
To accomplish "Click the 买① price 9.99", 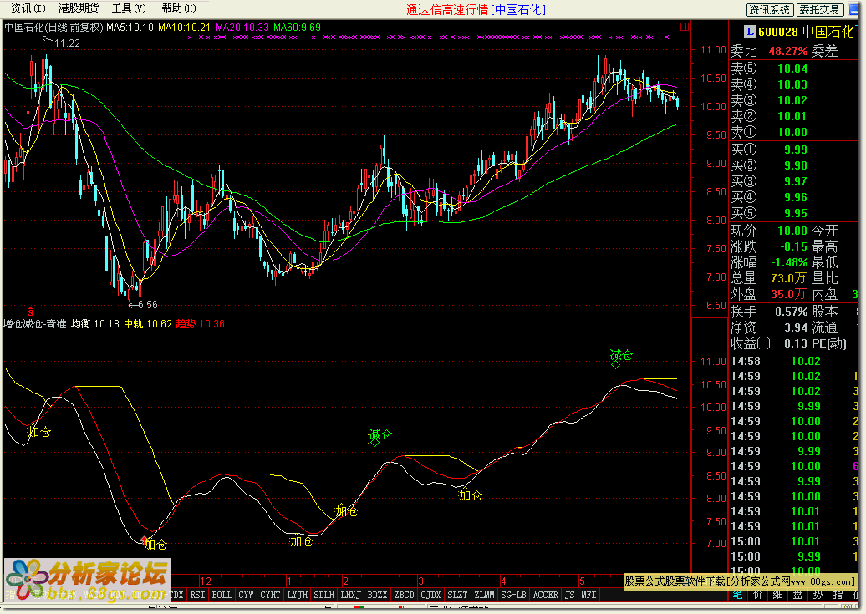I will point(795,150).
